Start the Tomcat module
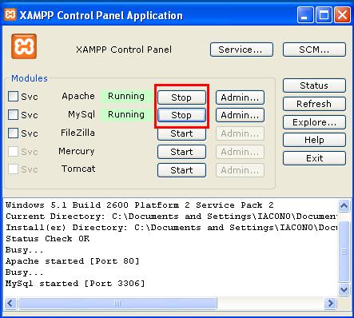The height and width of the screenshot is (318, 354). tap(181, 170)
